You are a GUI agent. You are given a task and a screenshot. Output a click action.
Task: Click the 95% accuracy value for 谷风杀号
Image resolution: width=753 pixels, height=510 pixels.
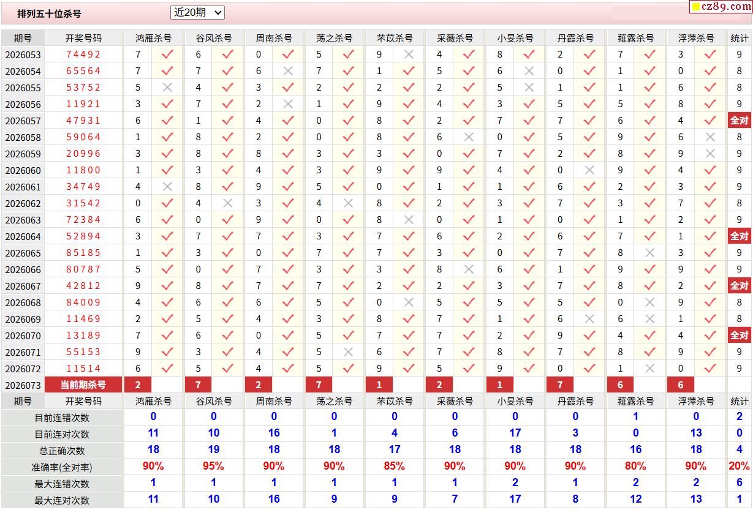(x=213, y=467)
